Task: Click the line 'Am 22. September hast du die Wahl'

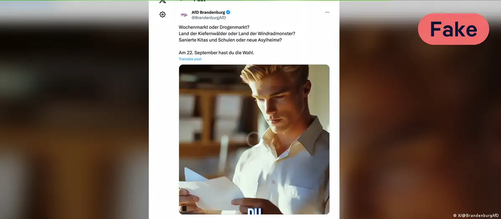Action: pyautogui.click(x=216, y=53)
